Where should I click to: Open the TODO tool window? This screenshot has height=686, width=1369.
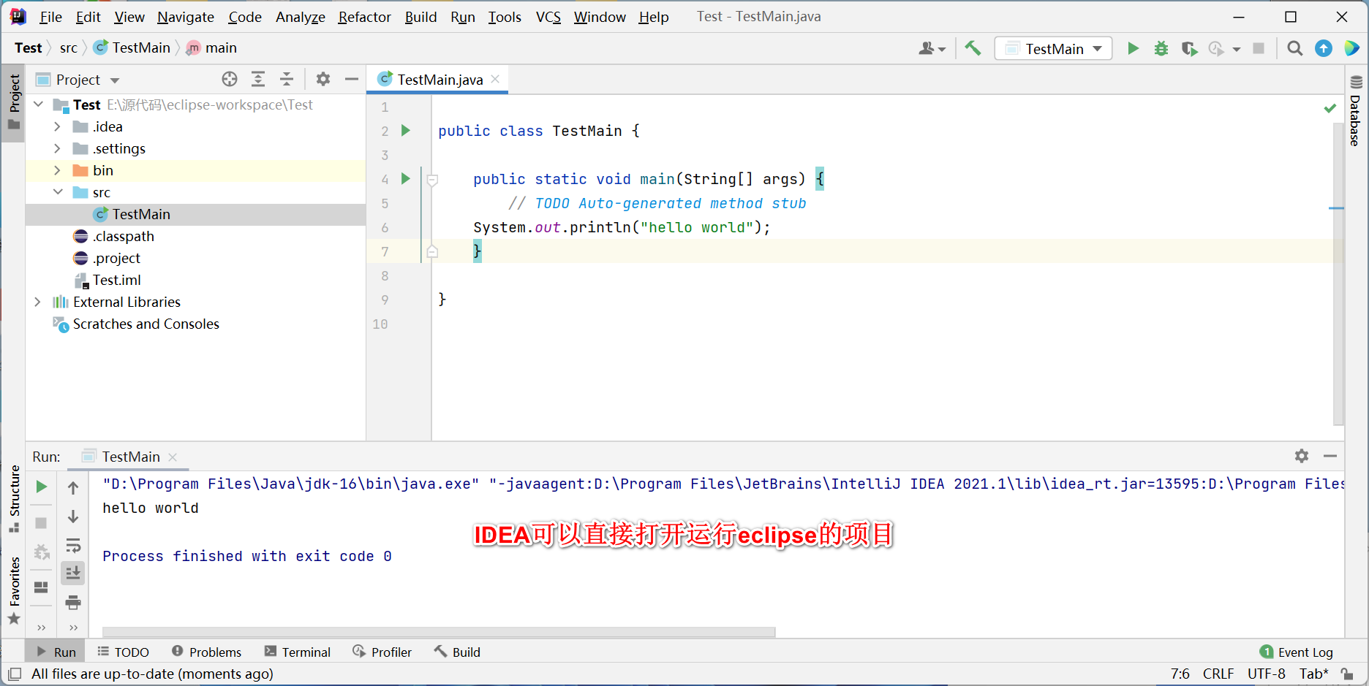[123, 652]
